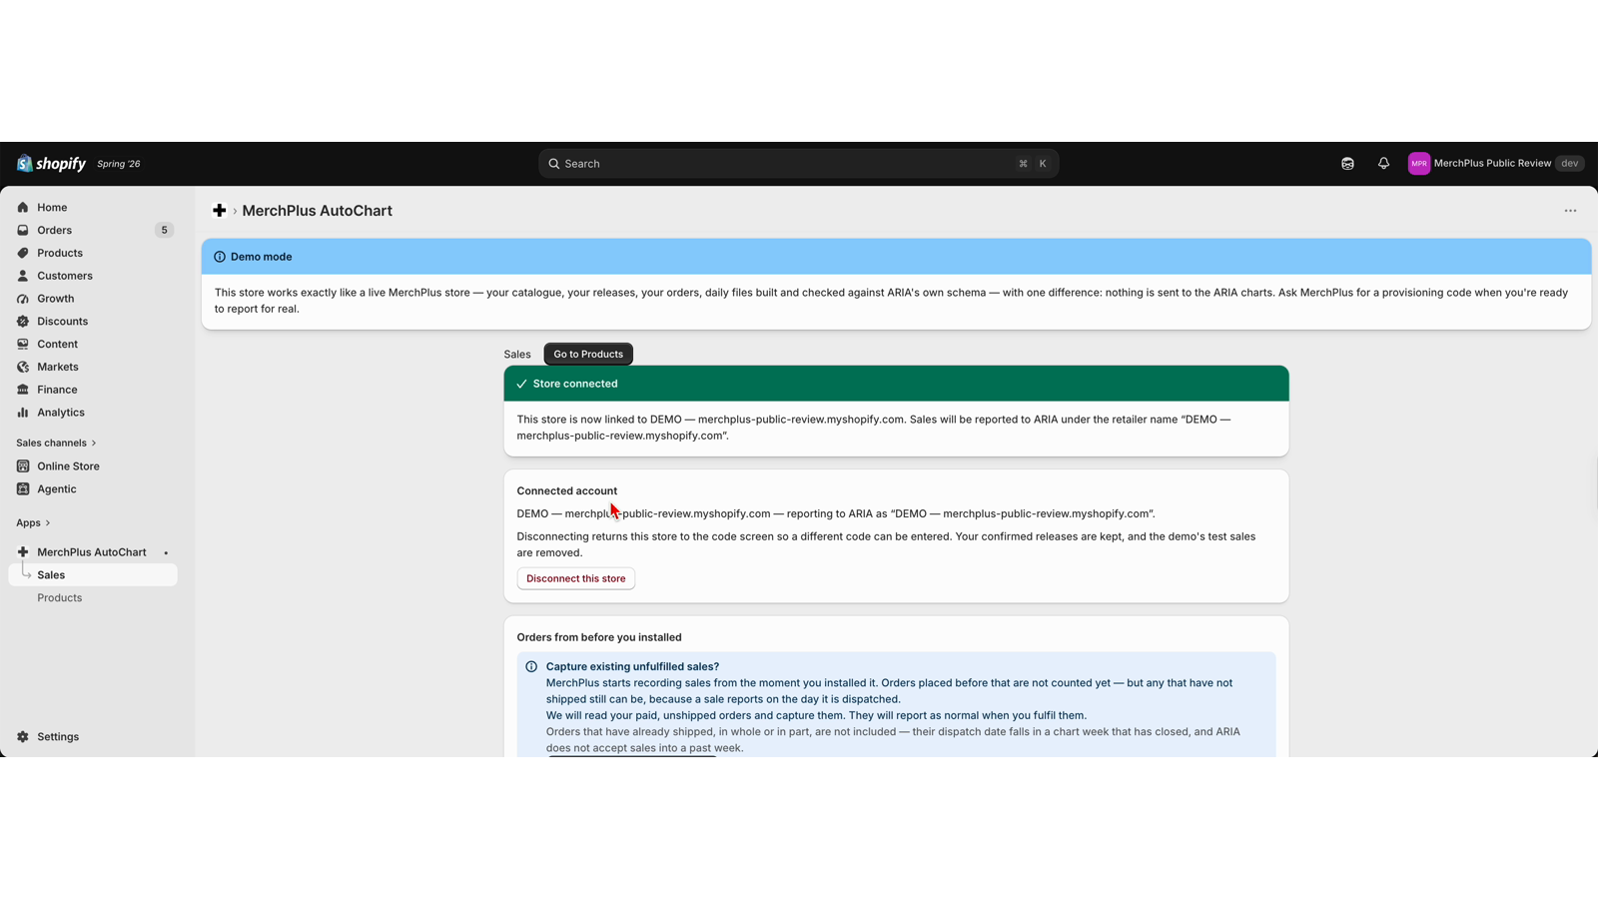This screenshot has height=899, width=1598.
Task: Click the Discounts icon in sidebar
Action: click(23, 322)
